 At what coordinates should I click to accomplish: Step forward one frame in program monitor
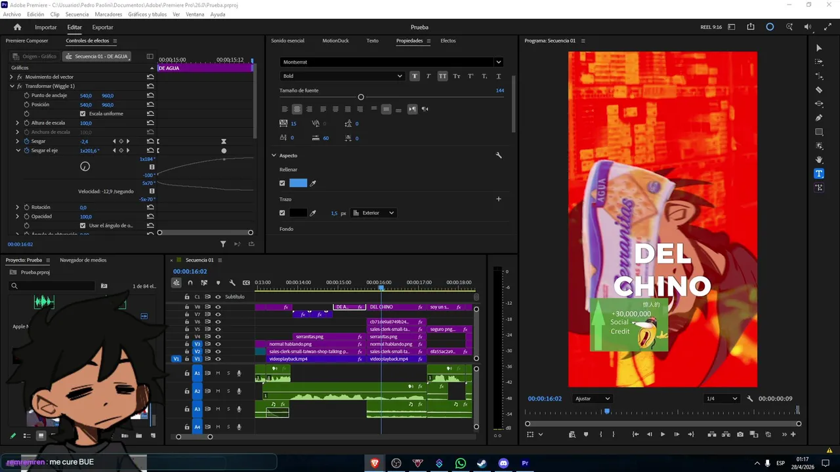(677, 435)
